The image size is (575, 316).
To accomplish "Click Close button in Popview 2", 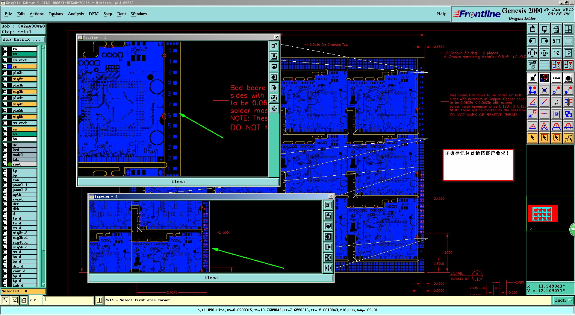I will 211,278.
